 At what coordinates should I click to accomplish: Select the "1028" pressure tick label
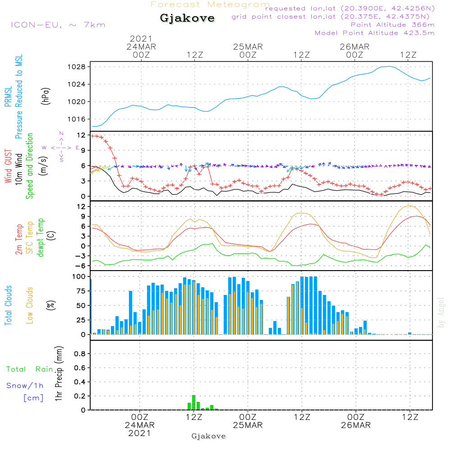pyautogui.click(x=76, y=67)
